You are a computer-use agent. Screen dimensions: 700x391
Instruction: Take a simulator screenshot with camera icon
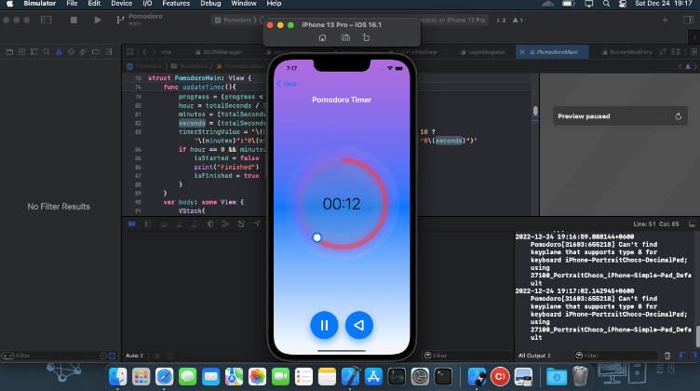(x=344, y=38)
